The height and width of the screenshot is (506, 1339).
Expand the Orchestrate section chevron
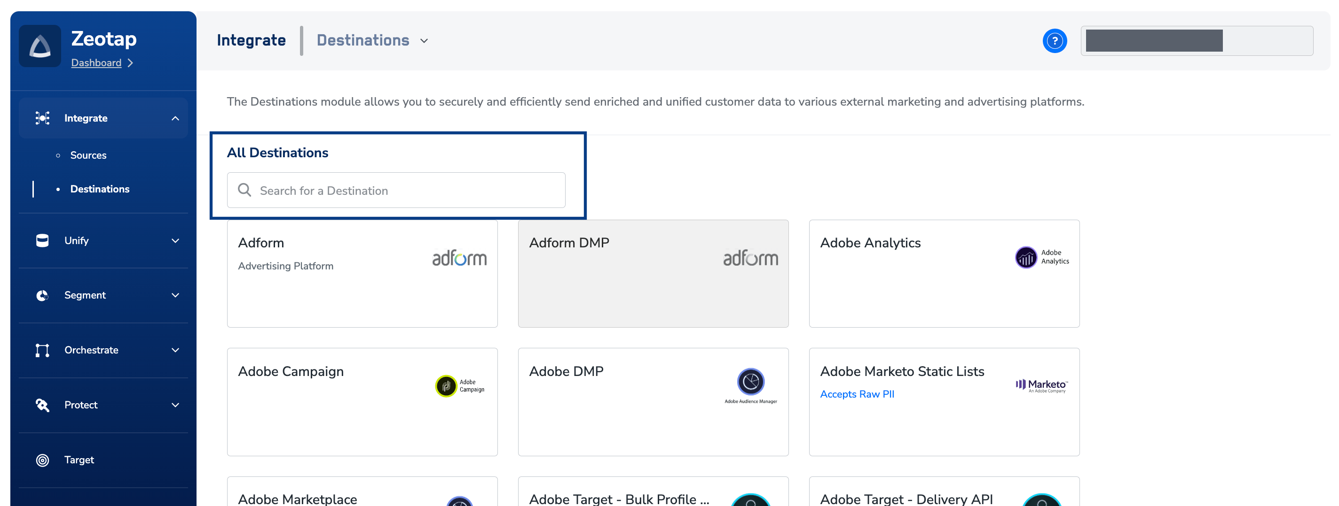click(175, 350)
